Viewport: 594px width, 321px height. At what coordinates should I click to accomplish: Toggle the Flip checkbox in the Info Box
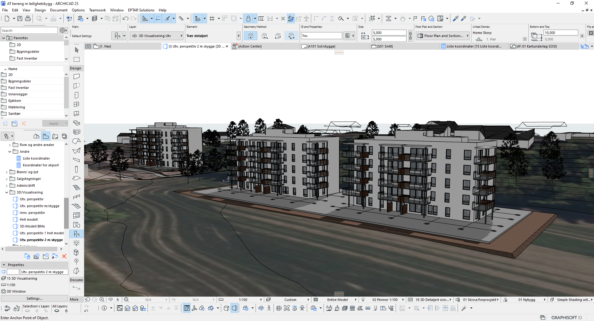tap(591, 33)
